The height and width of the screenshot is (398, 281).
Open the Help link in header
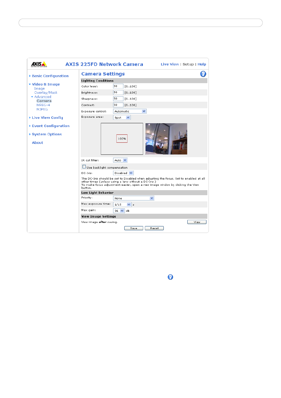pyautogui.click(x=202, y=64)
